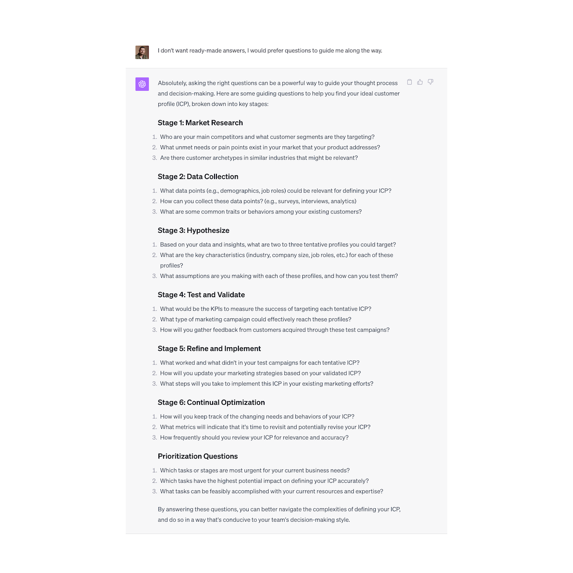573x573 pixels.
Task: Click the closing paragraph starting 'By answering these questions'
Action: 279,515
